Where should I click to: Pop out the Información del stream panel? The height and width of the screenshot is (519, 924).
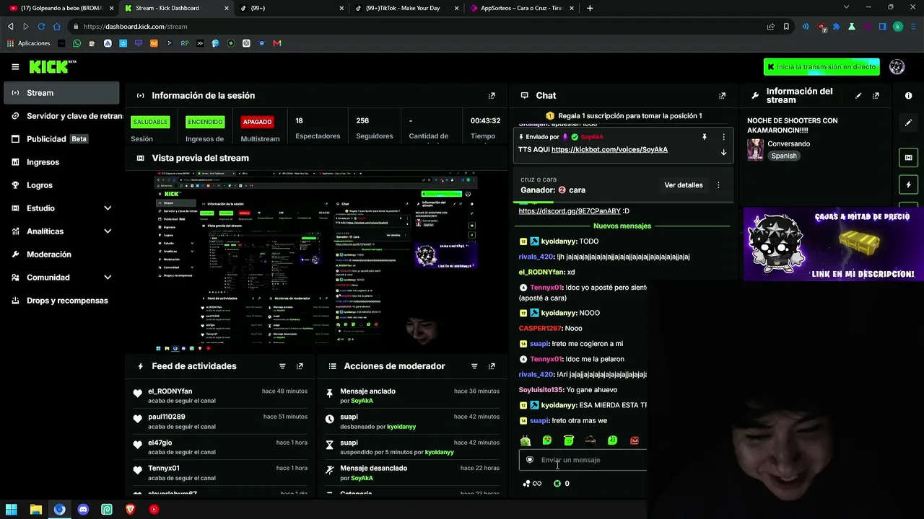tap(876, 95)
